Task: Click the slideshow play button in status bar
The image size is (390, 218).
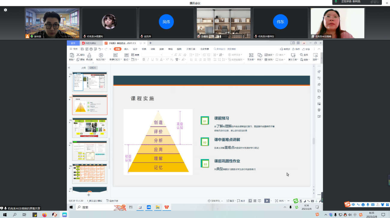Action: click(x=267, y=201)
